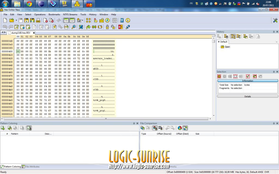
Task: Open settings via wrench and screwdriver icon
Action: coord(275,20)
